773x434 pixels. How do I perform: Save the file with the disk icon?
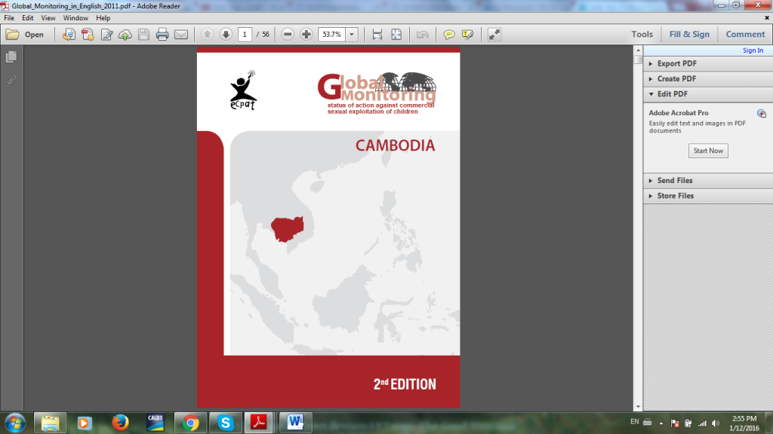pyautogui.click(x=143, y=34)
